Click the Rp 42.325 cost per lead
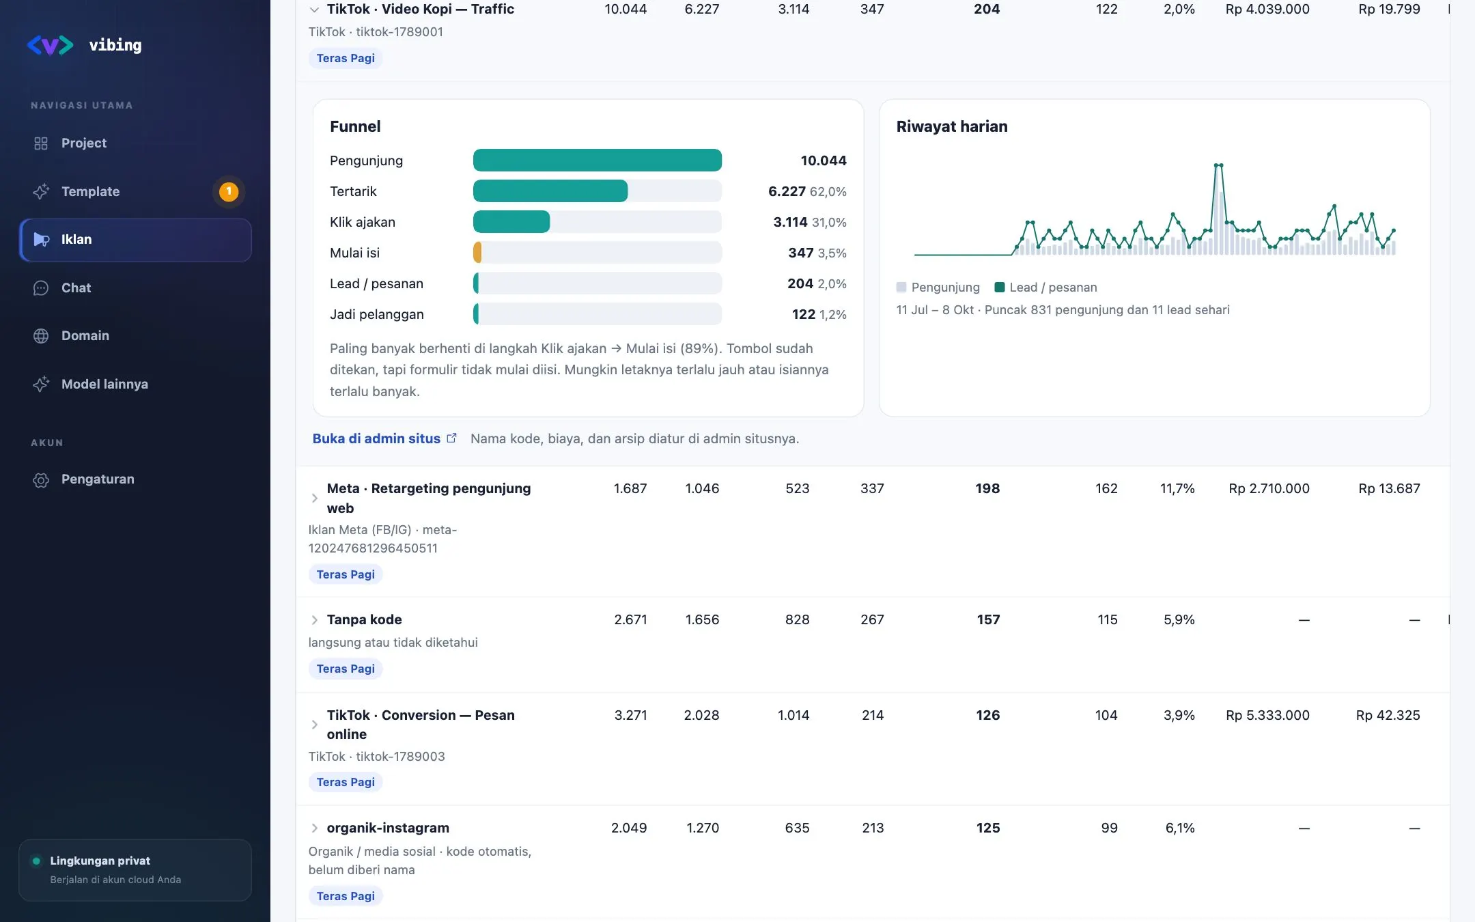 1388,715
